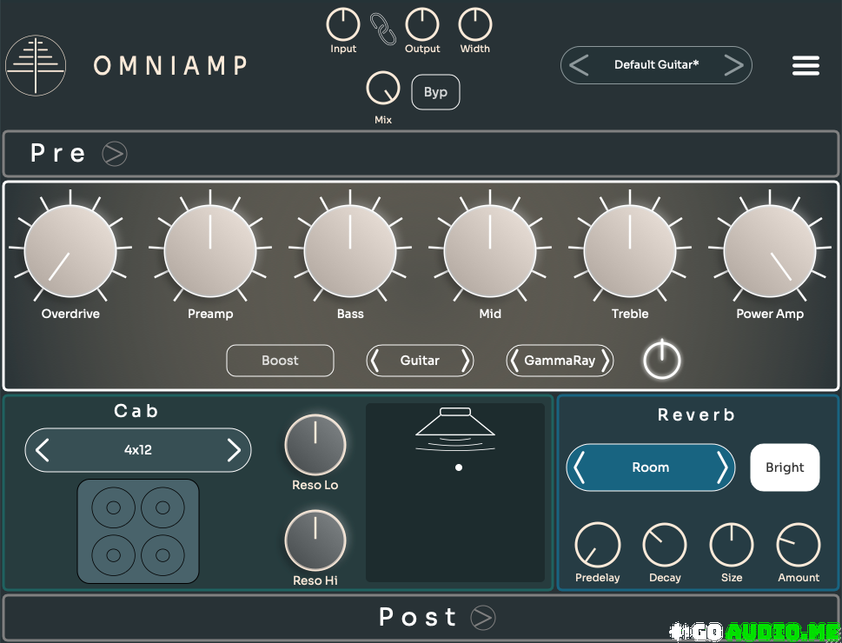The width and height of the screenshot is (842, 643).
Task: Select next amp type right of Guitar
Action: pos(466,361)
